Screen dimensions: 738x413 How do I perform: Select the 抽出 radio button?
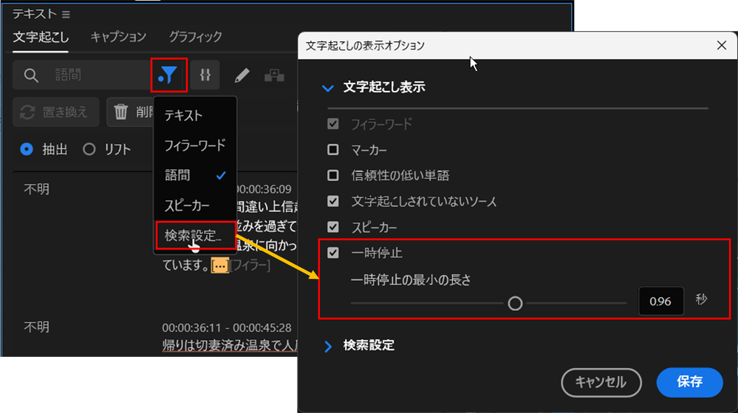(x=27, y=149)
